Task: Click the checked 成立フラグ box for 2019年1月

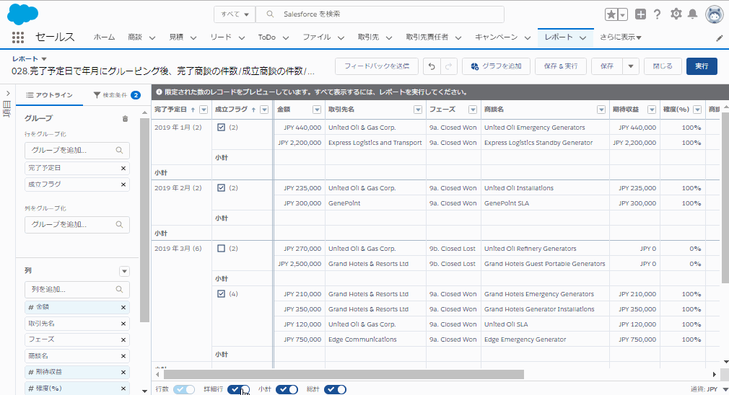Action: [222, 127]
